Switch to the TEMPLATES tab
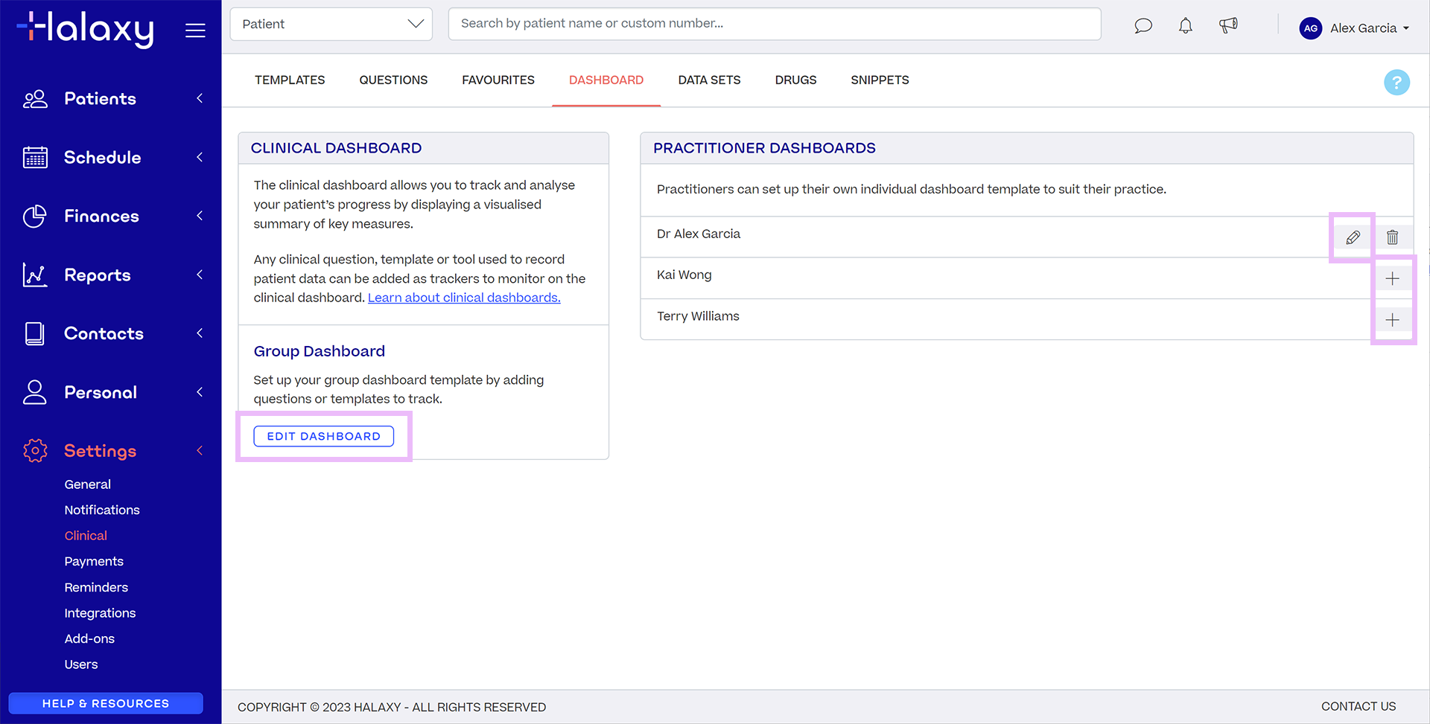The height and width of the screenshot is (724, 1430). point(290,80)
